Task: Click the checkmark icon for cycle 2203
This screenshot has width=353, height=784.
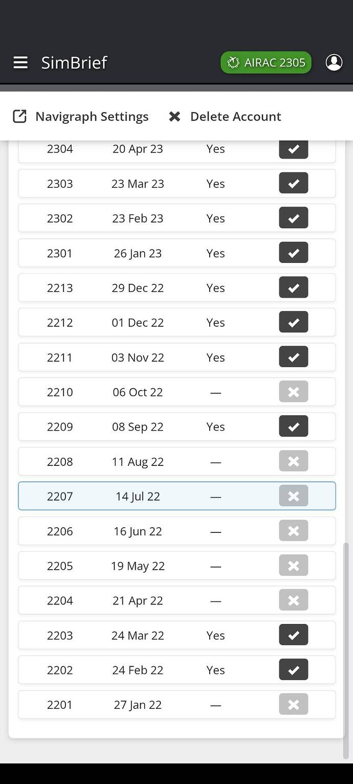Action: tap(294, 635)
